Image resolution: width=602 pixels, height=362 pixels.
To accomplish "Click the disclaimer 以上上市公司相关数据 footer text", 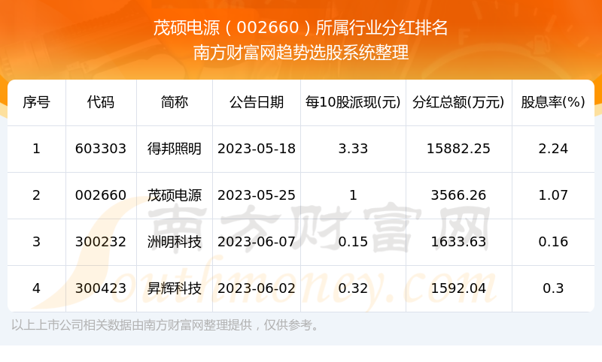I will [x=166, y=325].
